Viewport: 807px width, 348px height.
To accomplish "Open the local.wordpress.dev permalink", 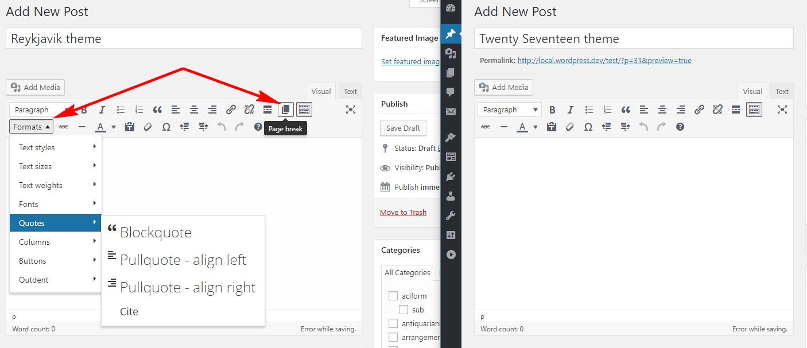I will tap(604, 60).
